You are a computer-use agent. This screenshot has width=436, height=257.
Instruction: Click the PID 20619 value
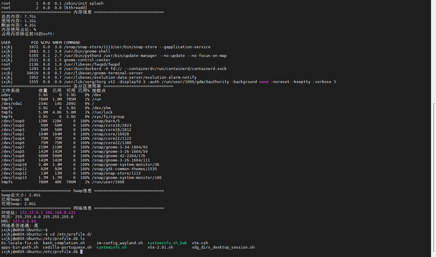pyautogui.click(x=32, y=73)
